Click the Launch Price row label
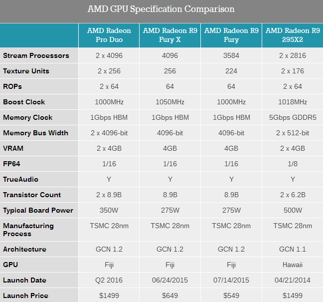The width and height of the screenshot is (323, 302). [25, 296]
